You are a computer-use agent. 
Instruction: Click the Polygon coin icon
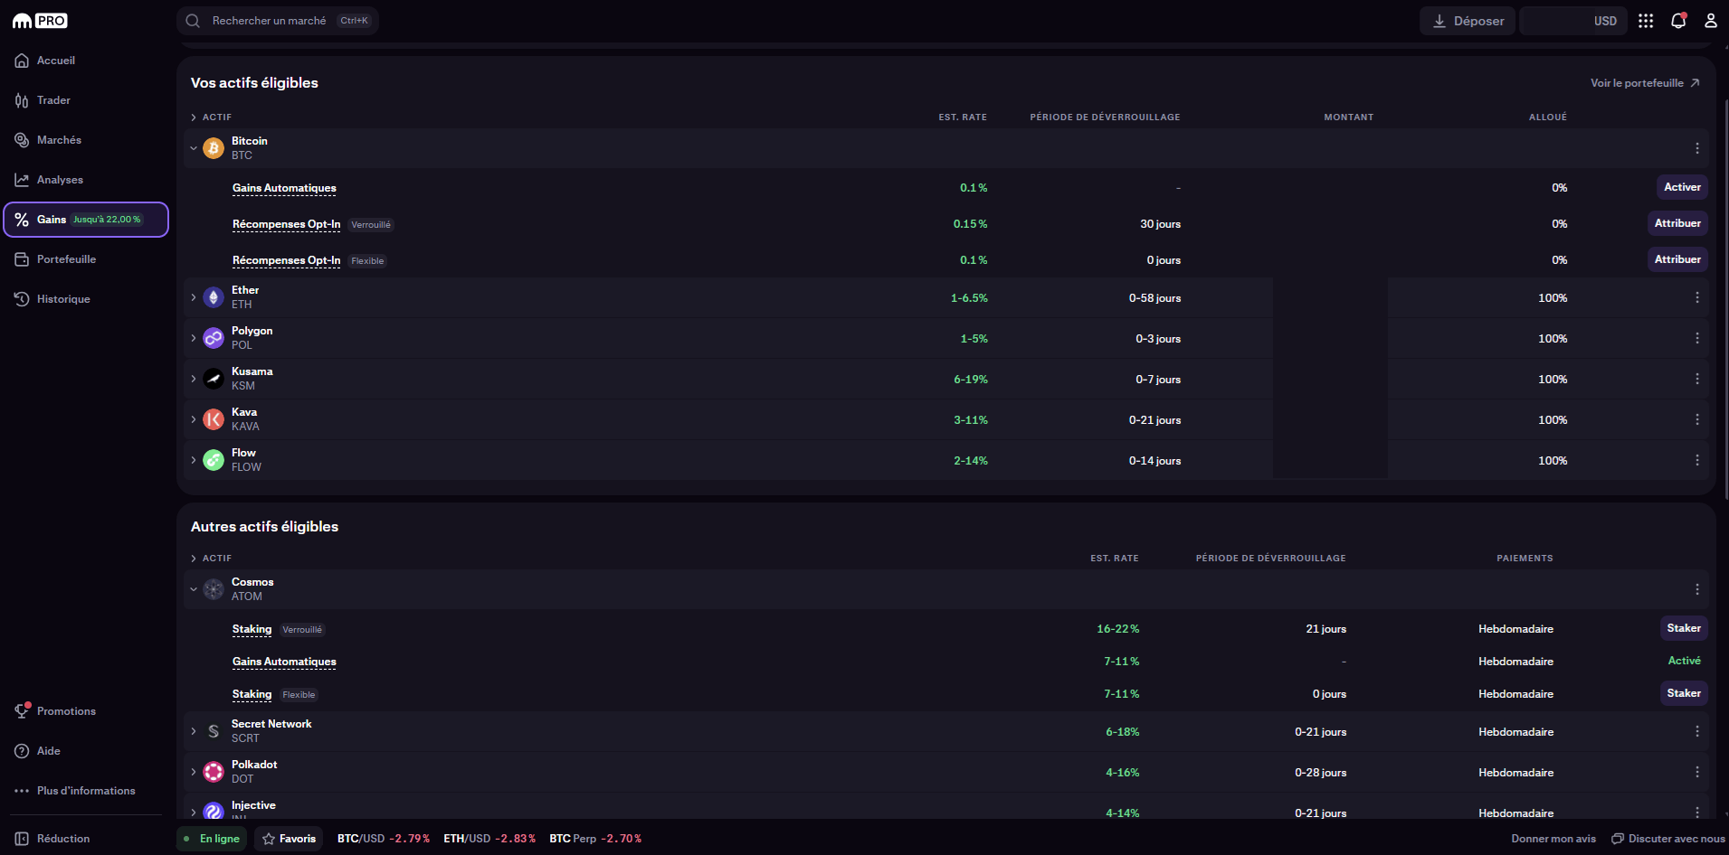(214, 338)
